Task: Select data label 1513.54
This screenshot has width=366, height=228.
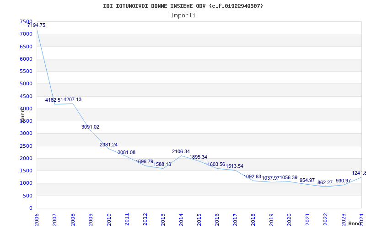Action: pyautogui.click(x=235, y=166)
